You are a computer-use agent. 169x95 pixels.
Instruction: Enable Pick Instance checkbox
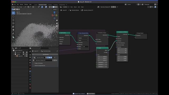[118, 43]
